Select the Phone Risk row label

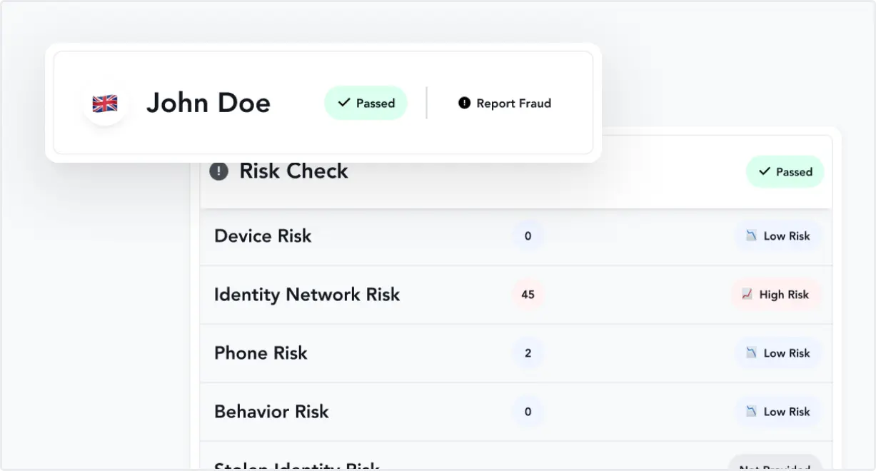pos(261,353)
